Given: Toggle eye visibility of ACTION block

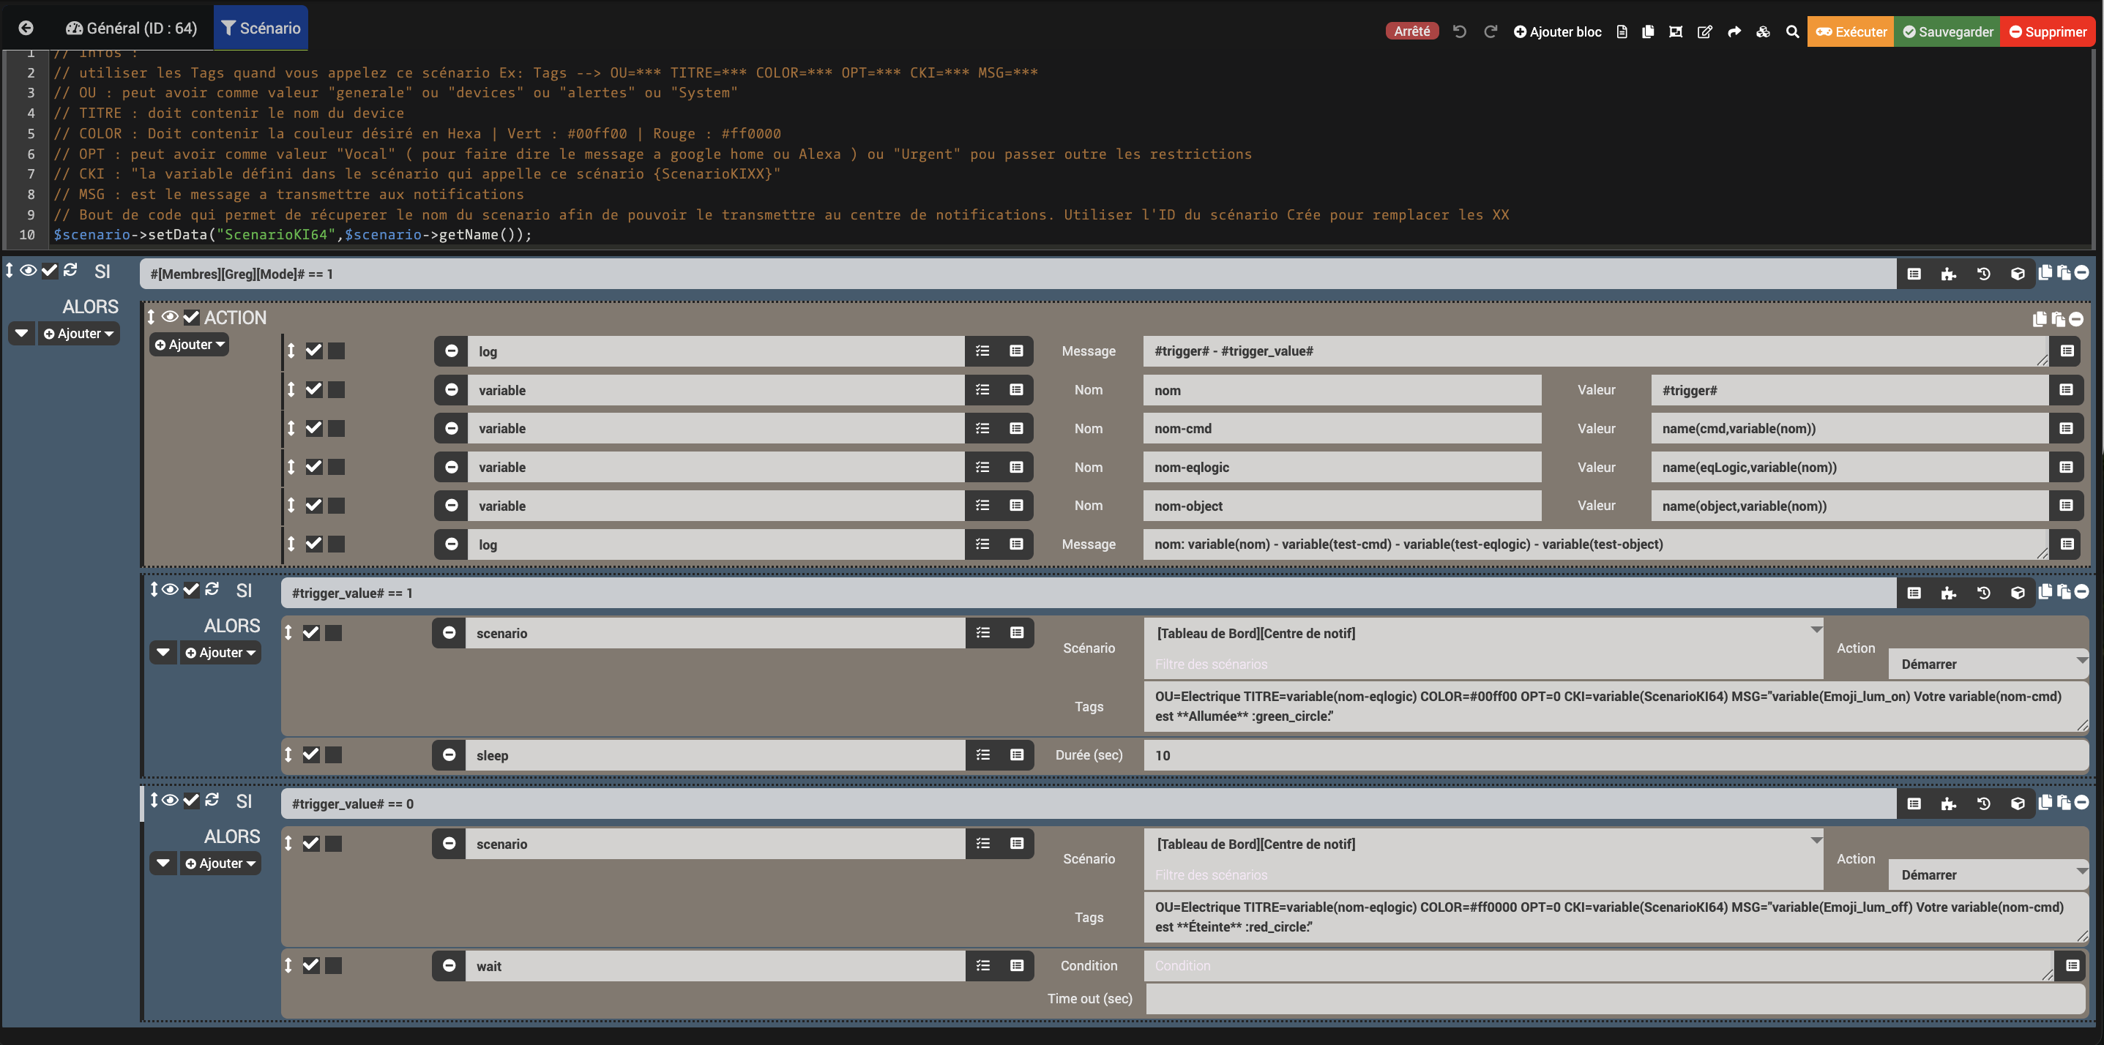Looking at the screenshot, I should pos(170,317).
